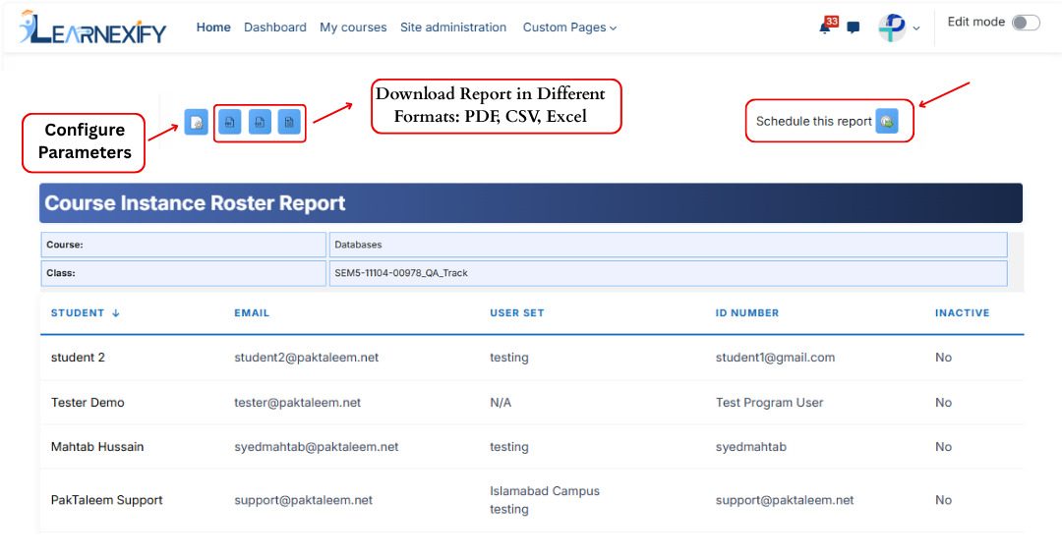This screenshot has height=556, width=1062.
Task: Click Inactive No in PakTaleem Support row
Action: coord(943,501)
